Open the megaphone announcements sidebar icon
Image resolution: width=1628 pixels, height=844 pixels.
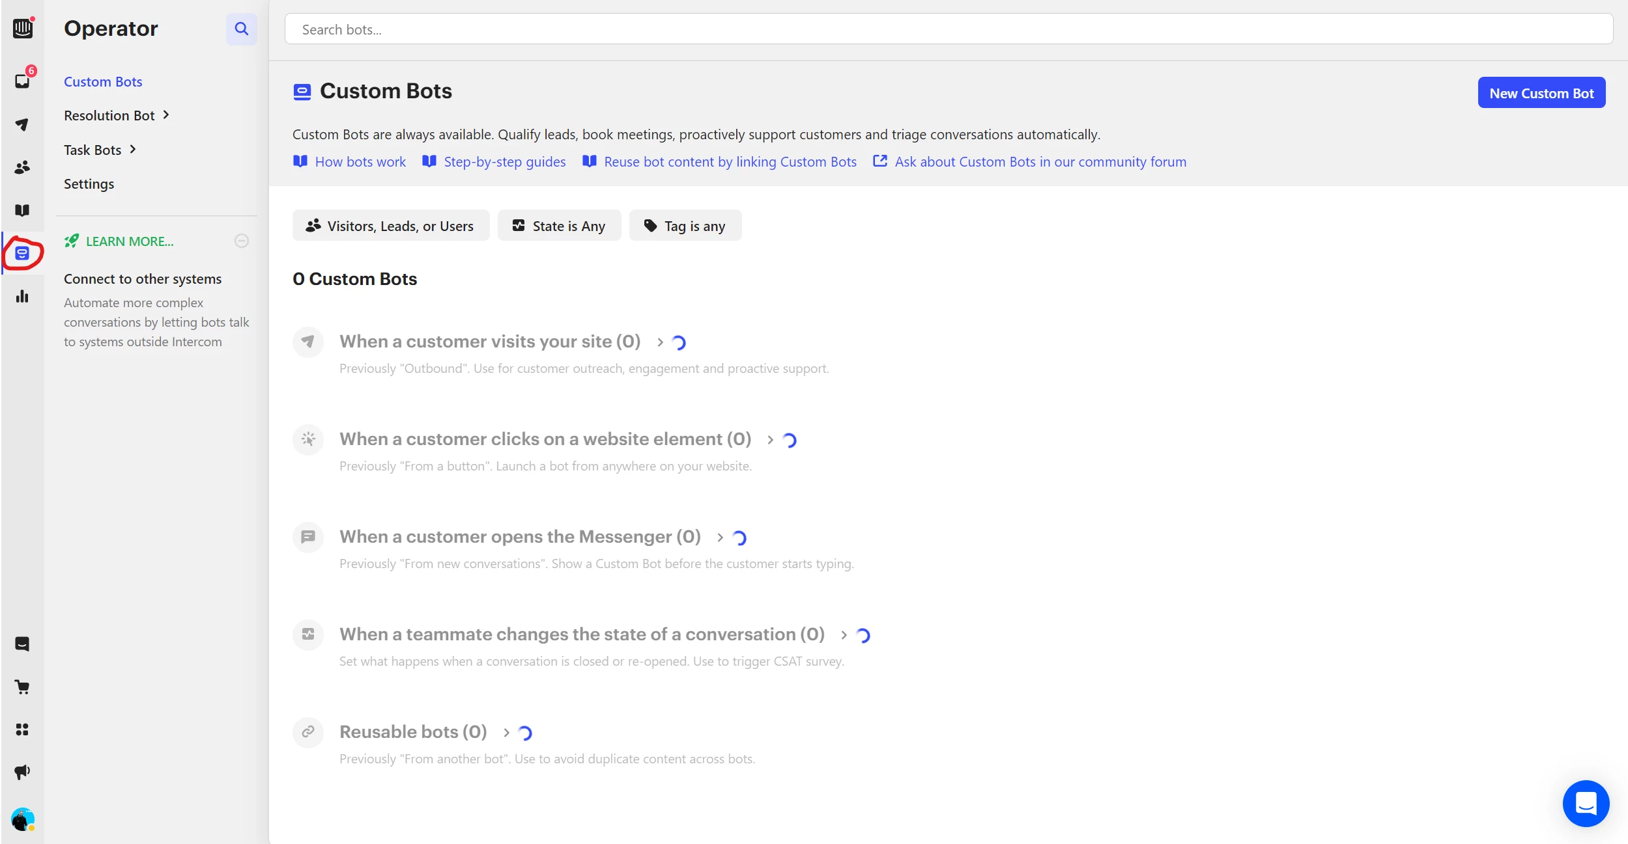coord(22,772)
